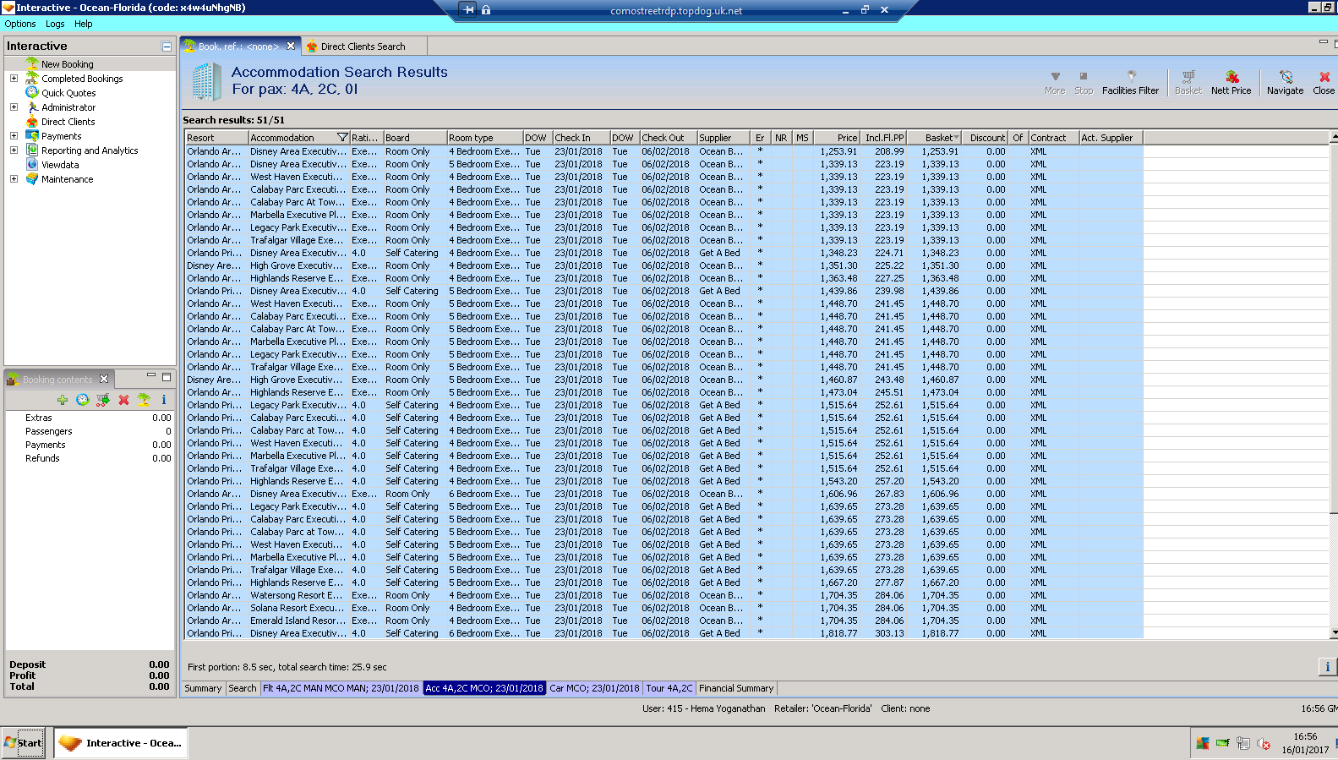
Task: Open the Flt 4A,2C MAN MCO MAN tab
Action: click(x=341, y=688)
